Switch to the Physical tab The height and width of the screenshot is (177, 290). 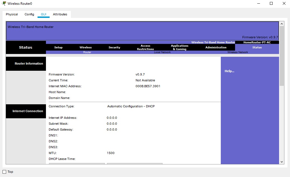(12, 14)
